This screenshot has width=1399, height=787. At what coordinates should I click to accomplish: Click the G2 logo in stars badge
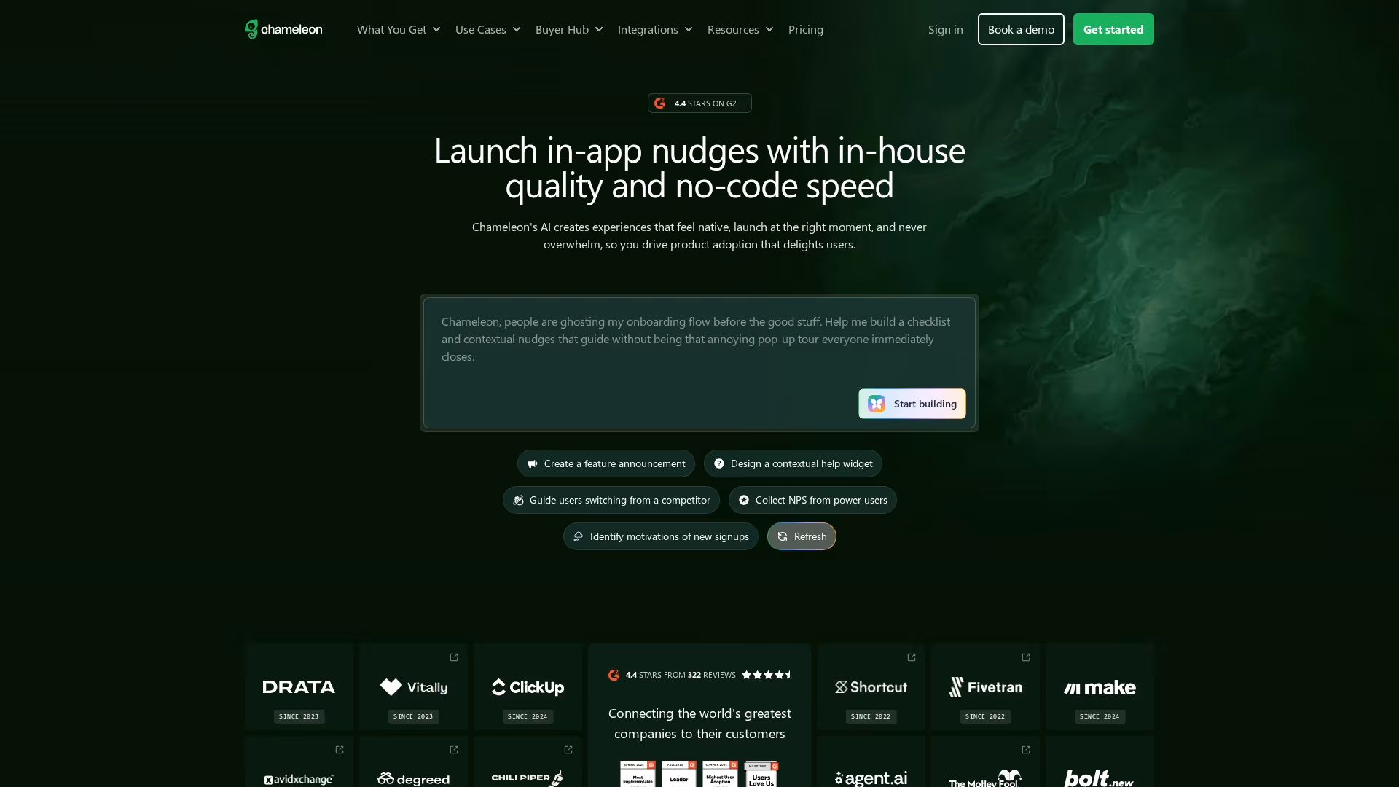(659, 103)
